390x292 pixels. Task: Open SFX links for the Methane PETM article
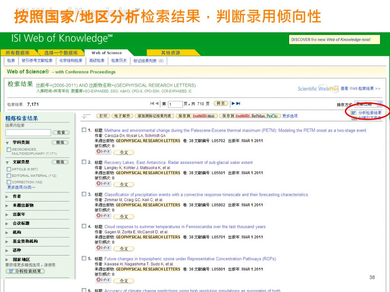(x=103, y=151)
